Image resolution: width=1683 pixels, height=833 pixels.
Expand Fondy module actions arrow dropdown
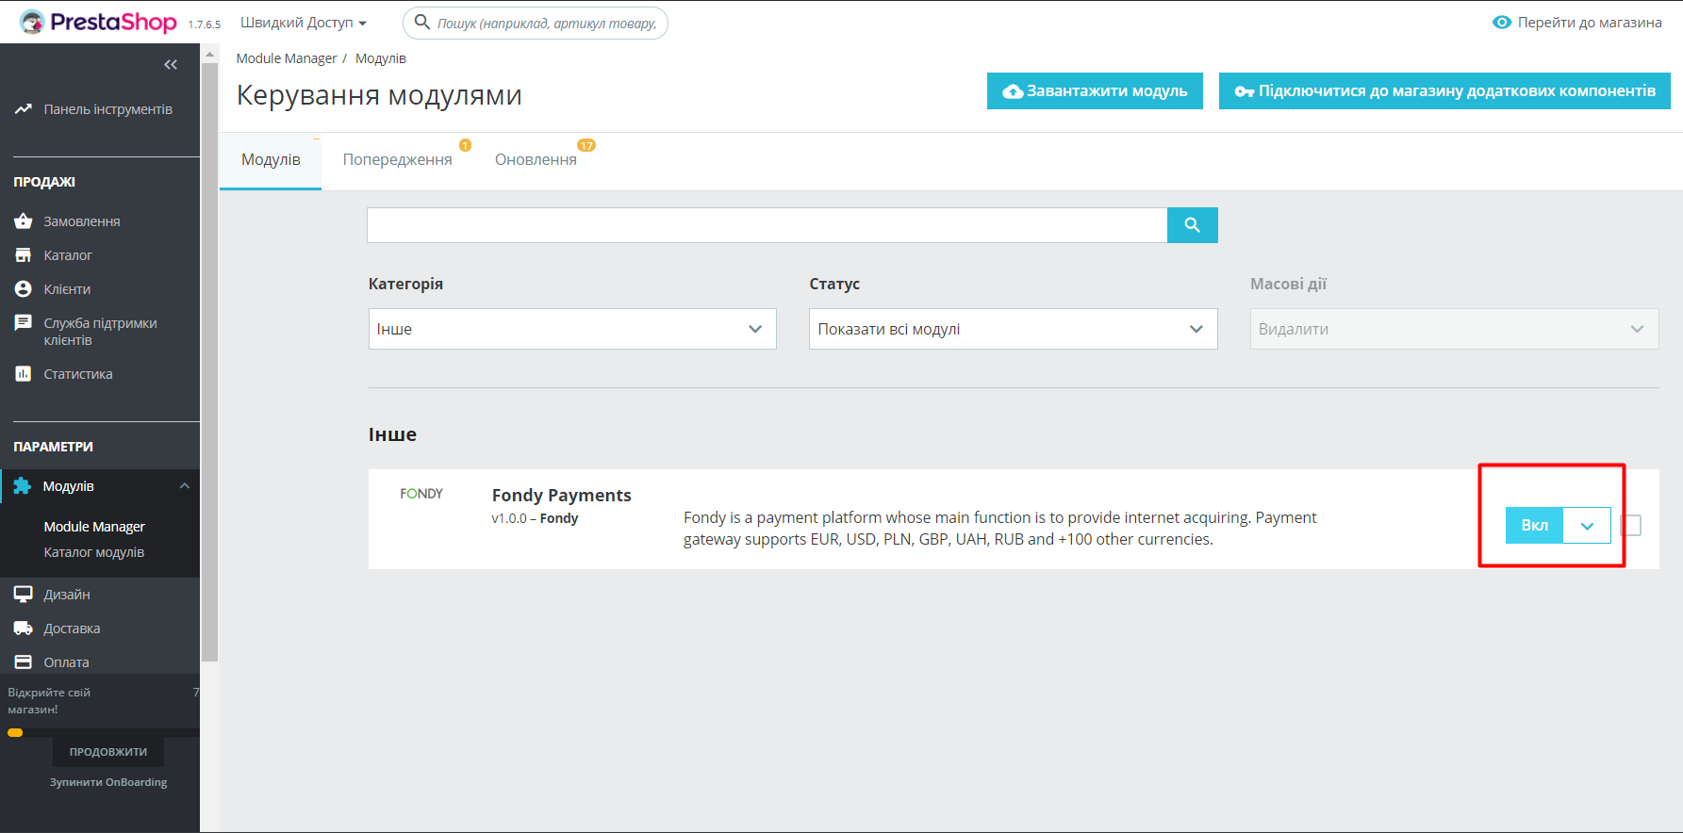[1587, 526]
